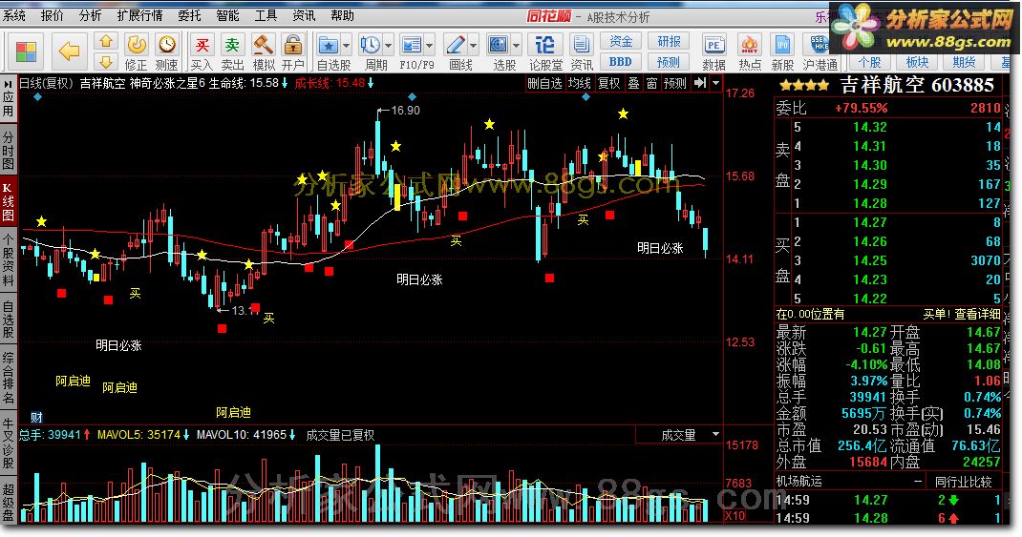
Task: Expand the 周期 dropdown arrow
Action: (389, 46)
